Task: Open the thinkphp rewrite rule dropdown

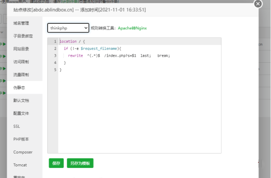Action: click(x=68, y=28)
